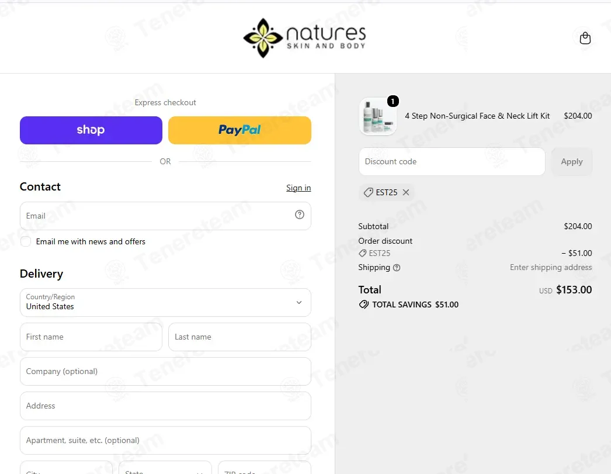The image size is (611, 474).
Task: Apply the discount code
Action: tap(572, 161)
